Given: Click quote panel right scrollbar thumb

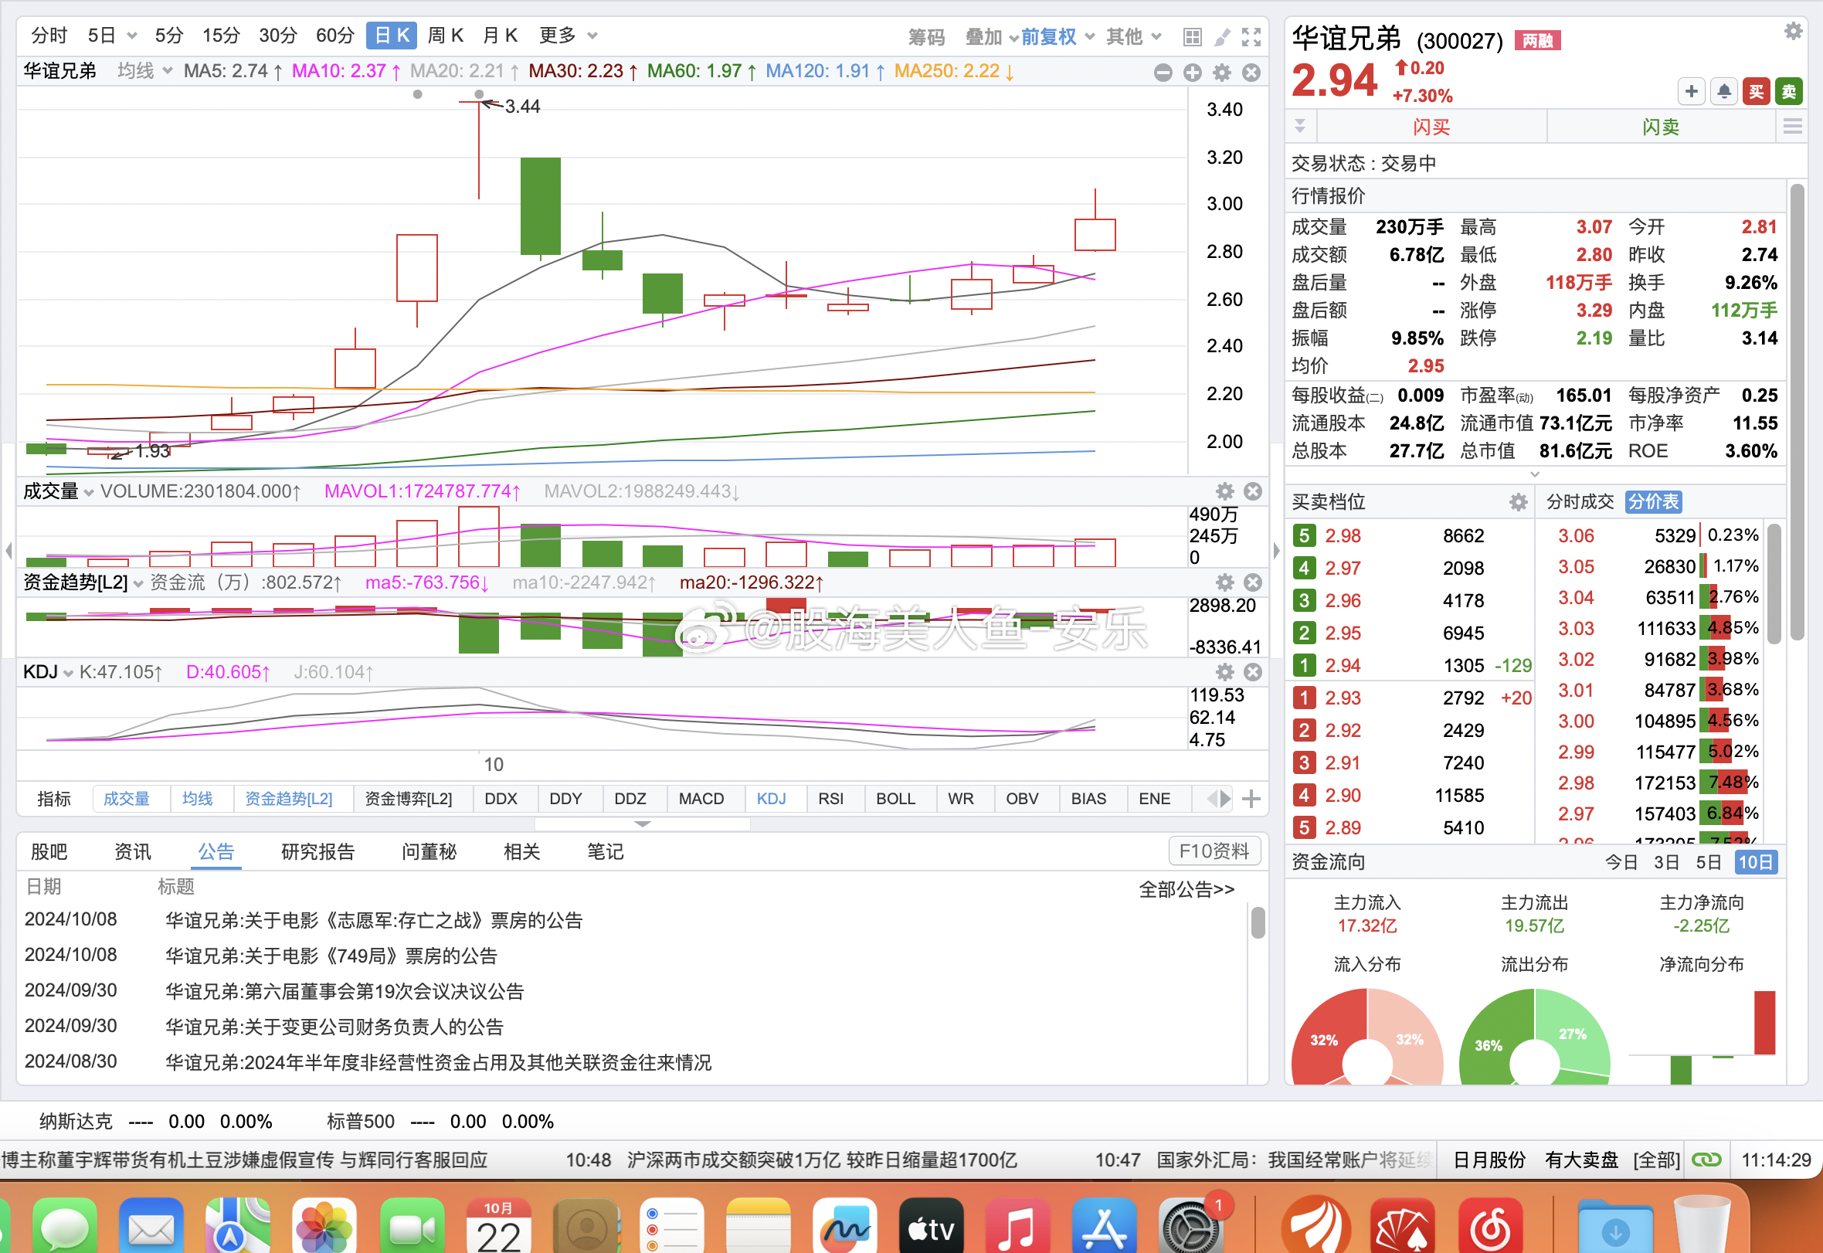Looking at the screenshot, I should pos(1796,413).
